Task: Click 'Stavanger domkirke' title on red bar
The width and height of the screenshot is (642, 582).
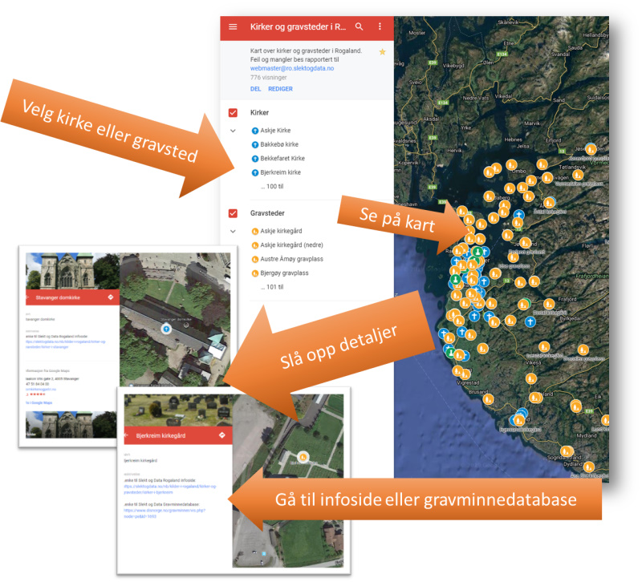Action: [x=58, y=297]
